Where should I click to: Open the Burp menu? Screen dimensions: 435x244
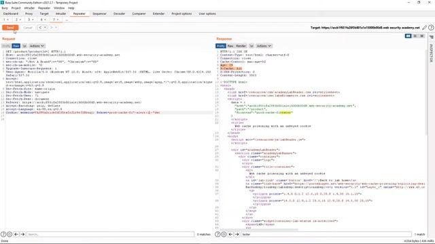coord(5,8)
